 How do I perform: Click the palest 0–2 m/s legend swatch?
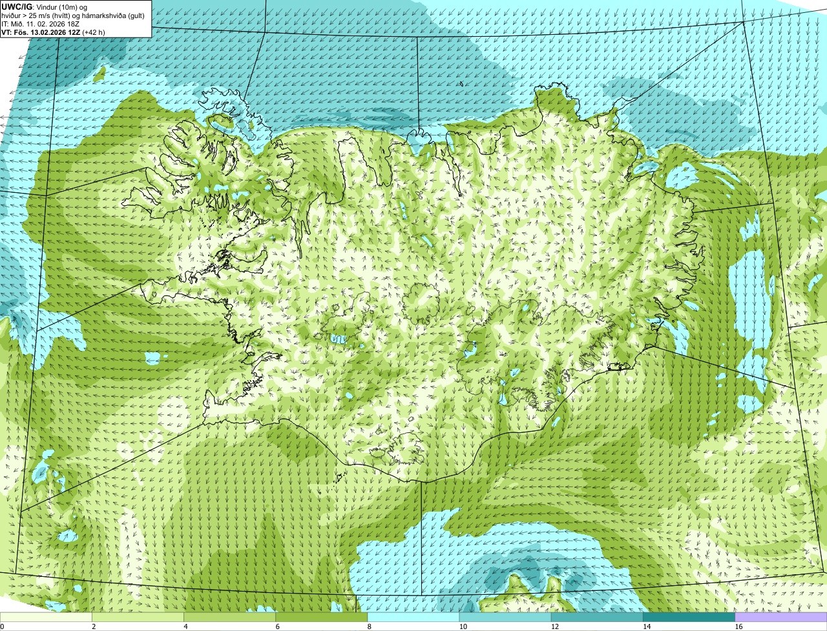click(46, 617)
